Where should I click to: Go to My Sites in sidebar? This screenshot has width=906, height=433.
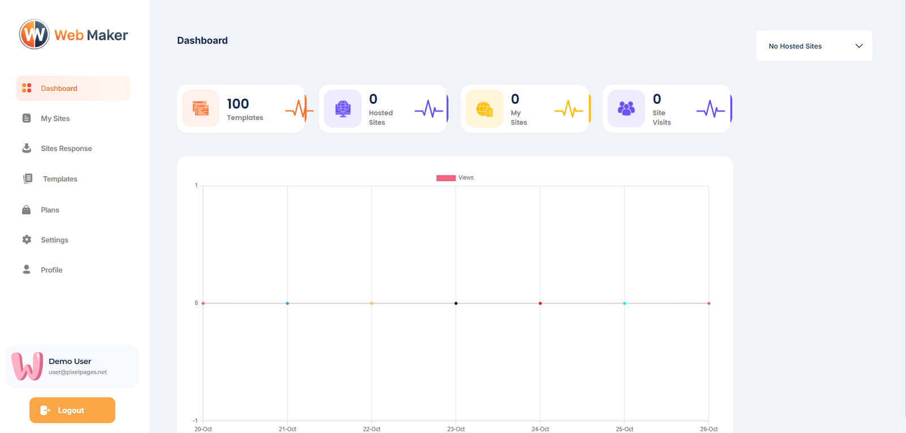pyautogui.click(x=55, y=118)
